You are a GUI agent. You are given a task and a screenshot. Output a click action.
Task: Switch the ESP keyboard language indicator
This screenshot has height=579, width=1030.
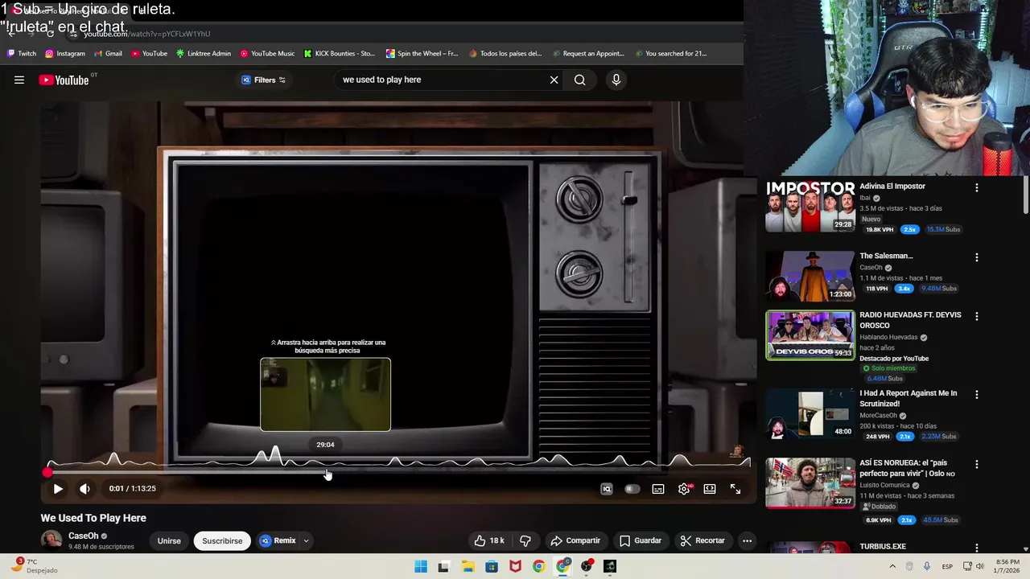[947, 566]
